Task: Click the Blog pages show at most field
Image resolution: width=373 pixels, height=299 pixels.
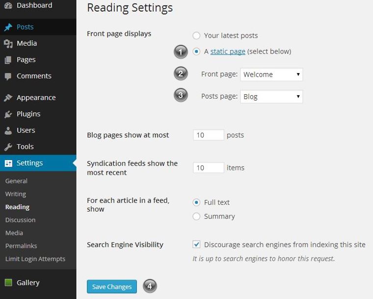Action: (x=209, y=135)
